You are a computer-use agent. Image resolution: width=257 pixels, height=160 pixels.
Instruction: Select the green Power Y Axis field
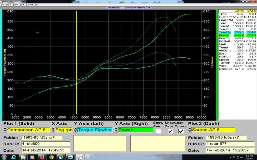[136, 130]
